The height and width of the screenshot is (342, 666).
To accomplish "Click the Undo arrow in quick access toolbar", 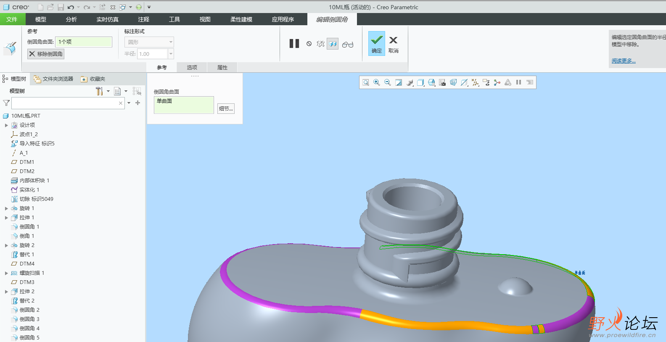I will 71,7.
